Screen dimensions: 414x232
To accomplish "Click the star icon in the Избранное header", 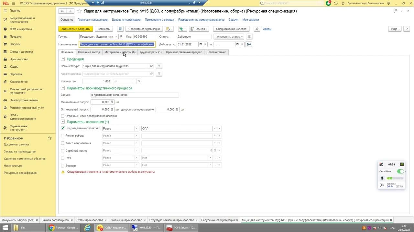I will [50, 138].
